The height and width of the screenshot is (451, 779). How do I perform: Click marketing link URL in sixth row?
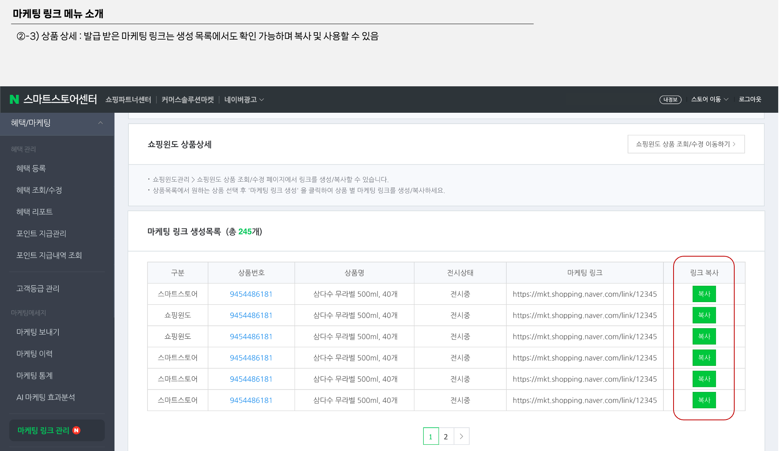tap(585, 400)
